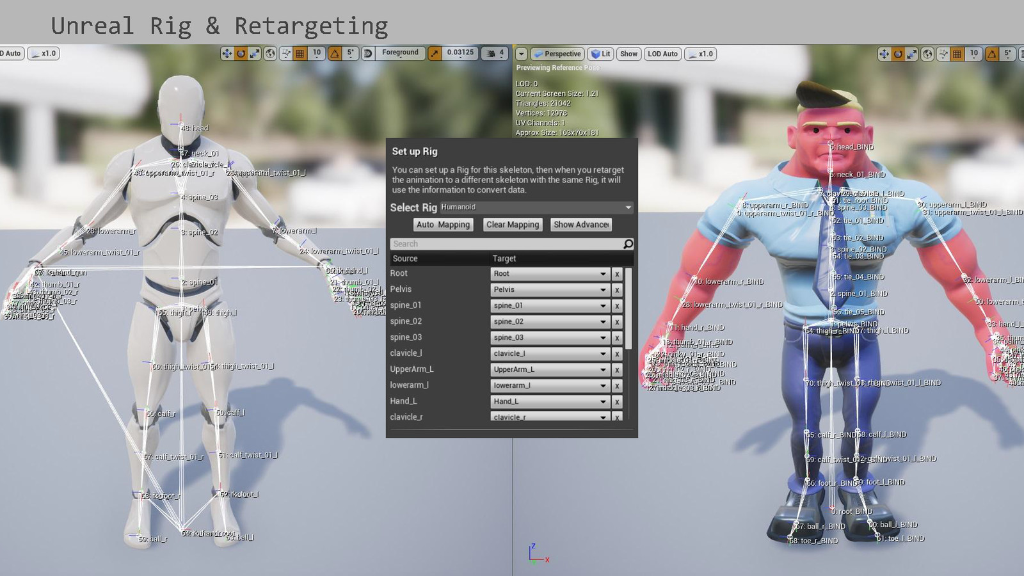Image resolution: width=1024 pixels, height=576 pixels.
Task: Open Lit view mode menu
Action: 600,54
